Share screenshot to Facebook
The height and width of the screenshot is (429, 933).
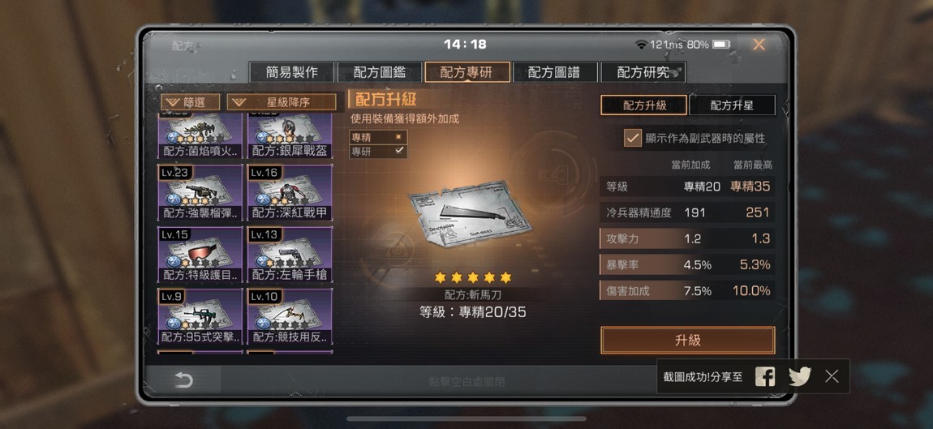pos(764,376)
